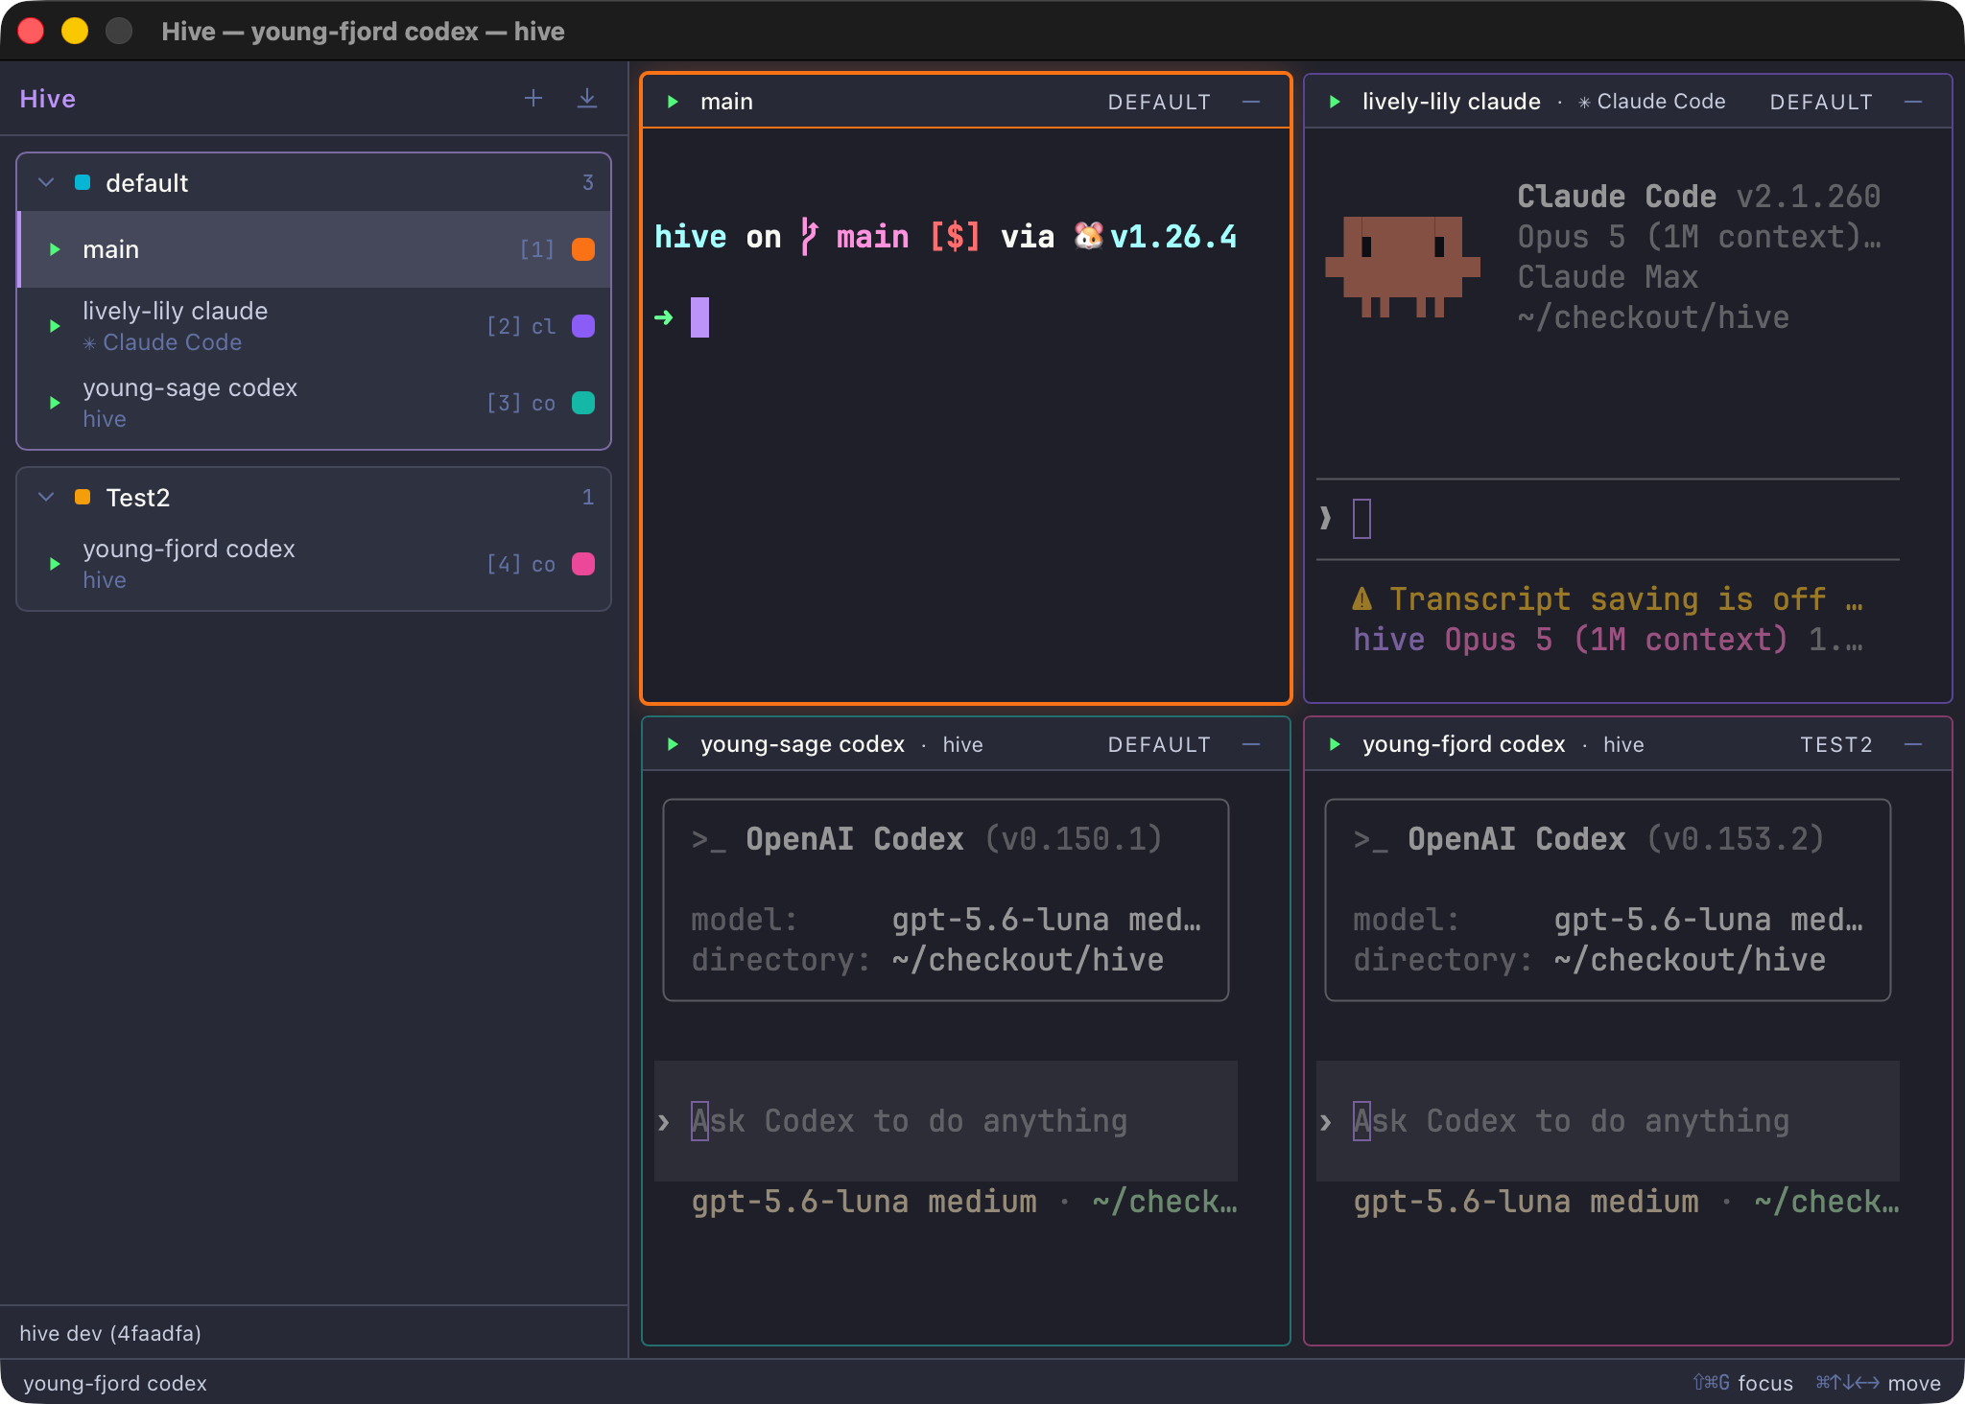Select young-fjord codex session in sidebar
The image size is (1965, 1404).
pos(315,564)
